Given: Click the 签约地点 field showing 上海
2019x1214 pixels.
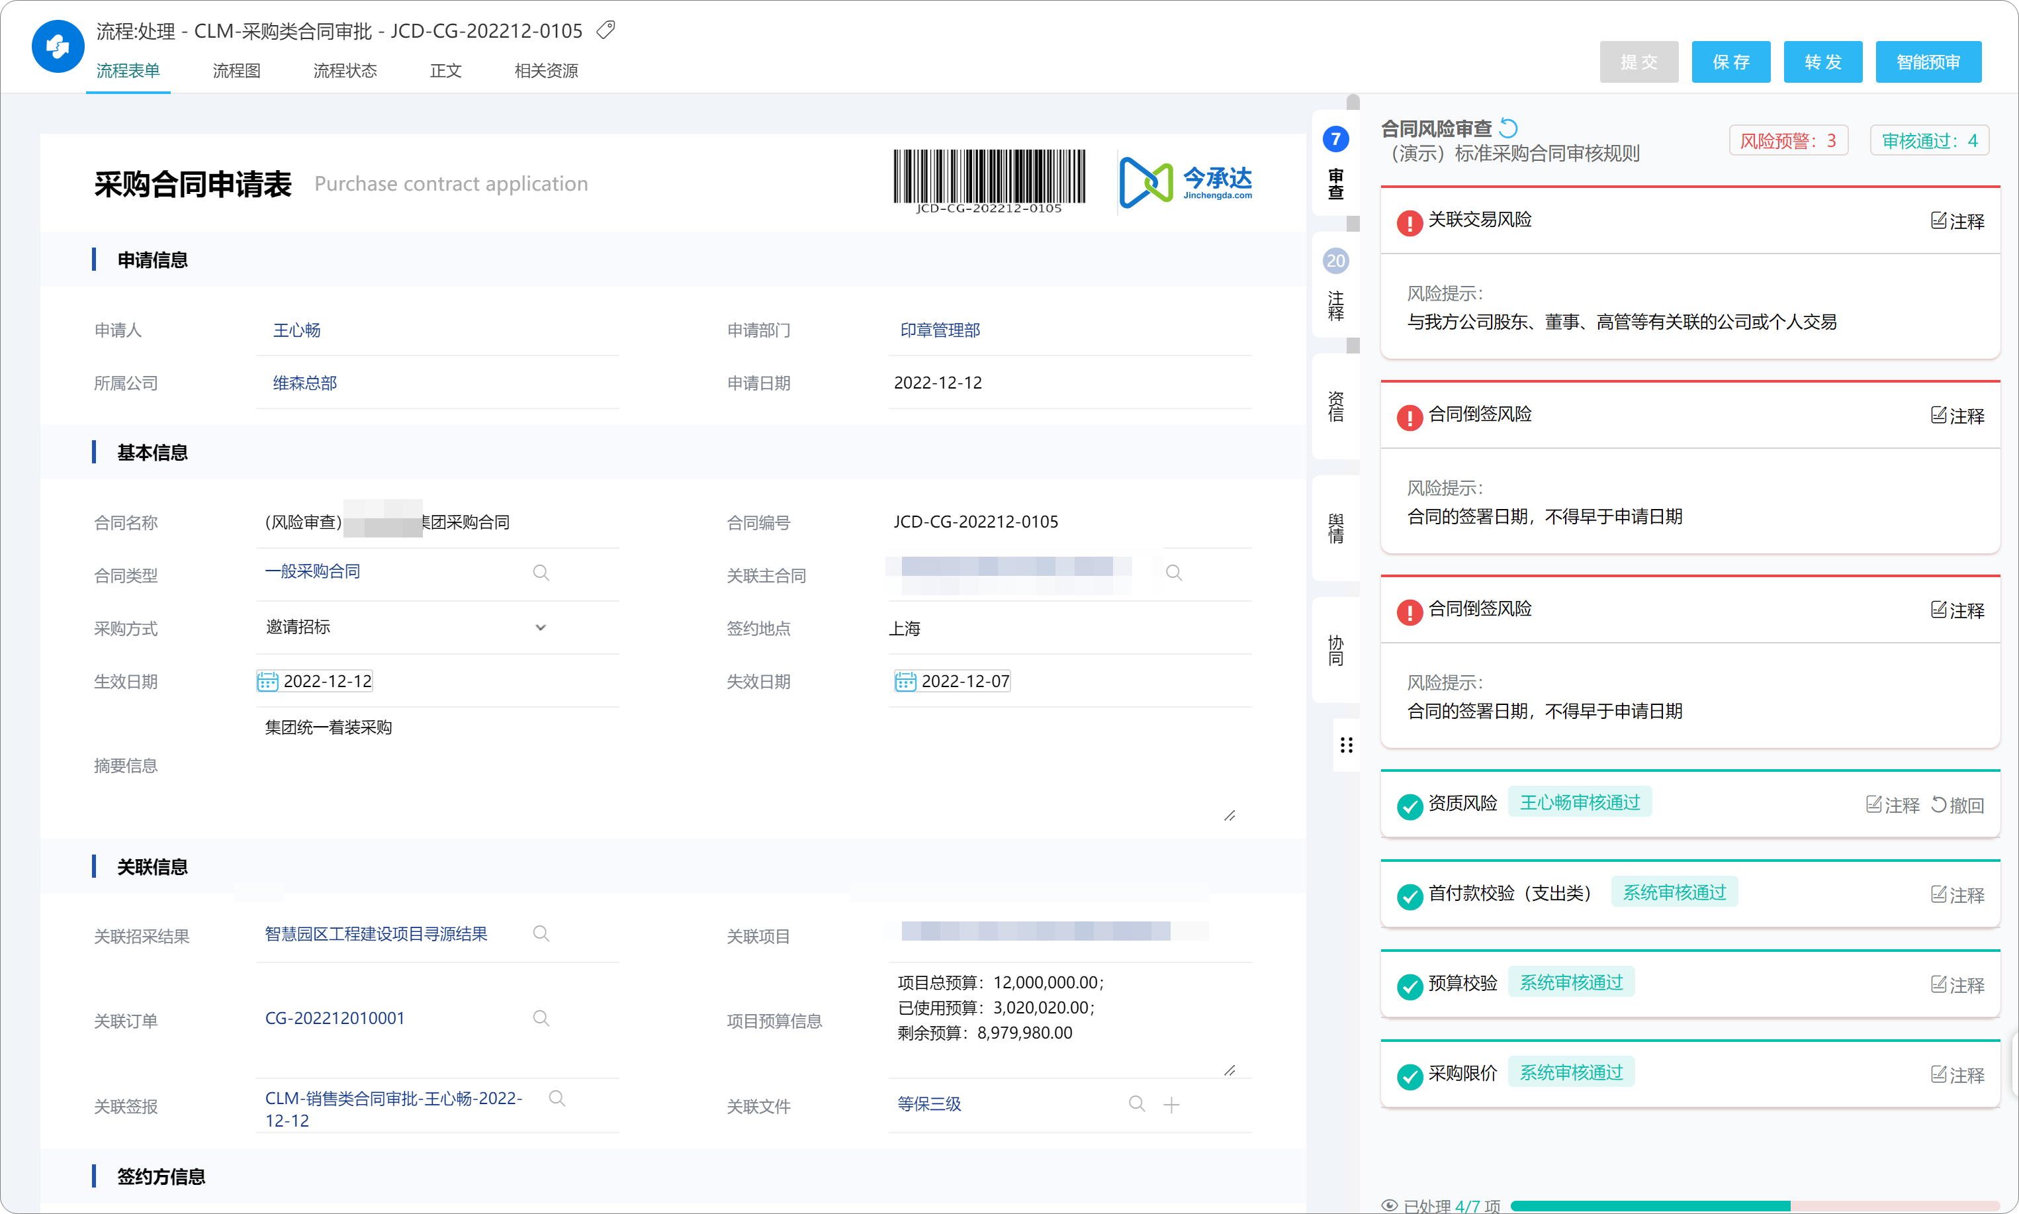Looking at the screenshot, I should [x=1069, y=628].
